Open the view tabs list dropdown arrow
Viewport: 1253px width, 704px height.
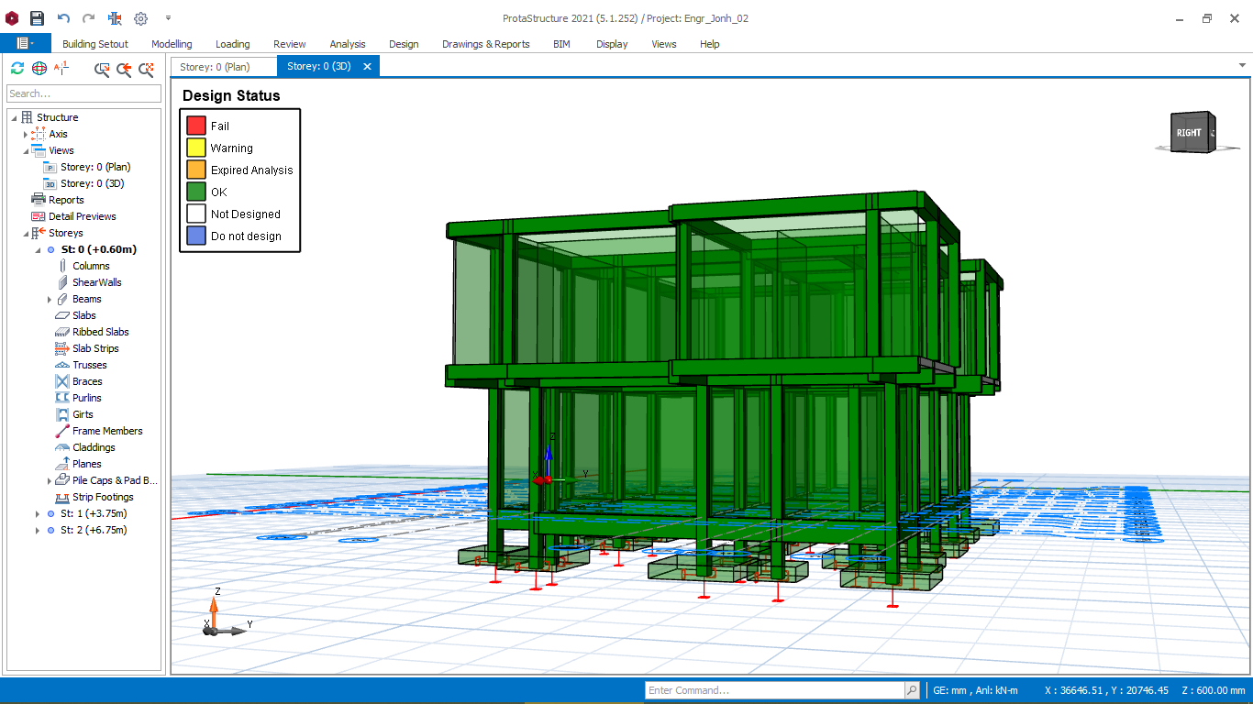1243,65
